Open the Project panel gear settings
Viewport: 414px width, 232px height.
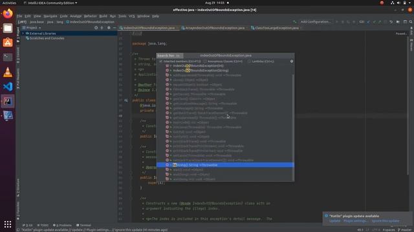(109, 28)
